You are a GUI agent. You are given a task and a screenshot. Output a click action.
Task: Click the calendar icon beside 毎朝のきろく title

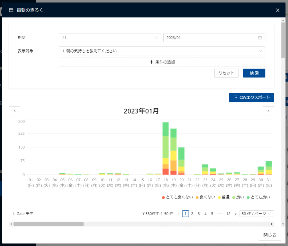pos(11,10)
